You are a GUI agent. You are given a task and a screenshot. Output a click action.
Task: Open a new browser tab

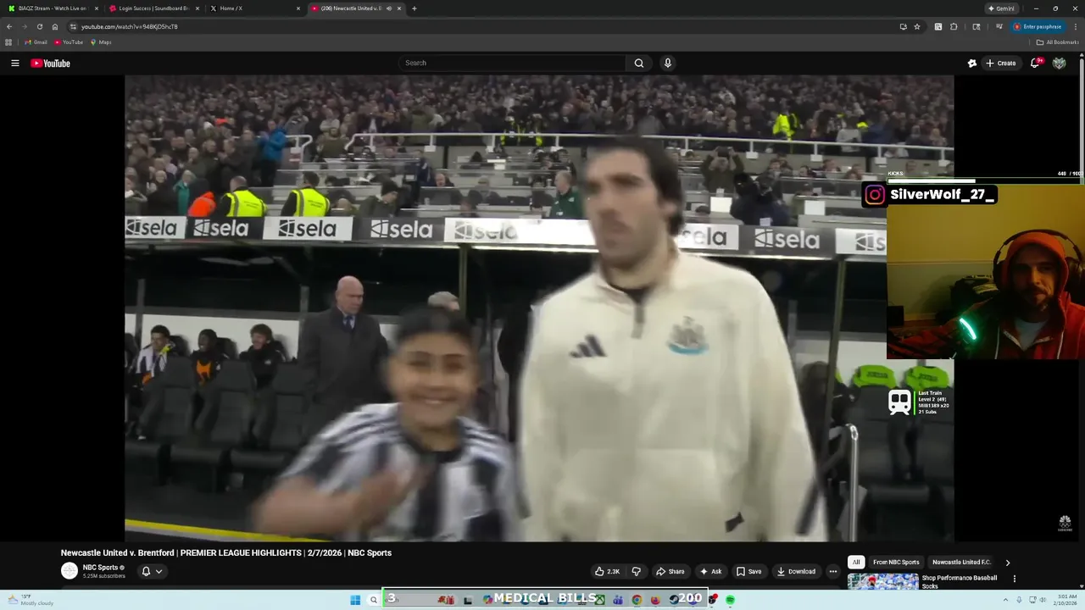coord(414,8)
